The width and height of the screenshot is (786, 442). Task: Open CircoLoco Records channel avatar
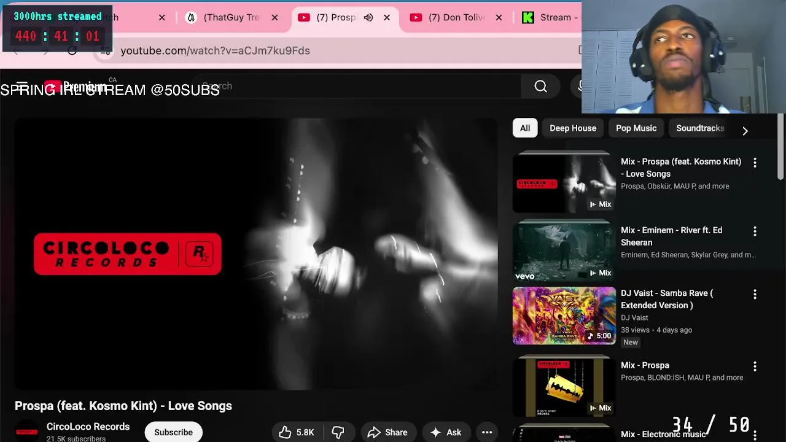26,432
